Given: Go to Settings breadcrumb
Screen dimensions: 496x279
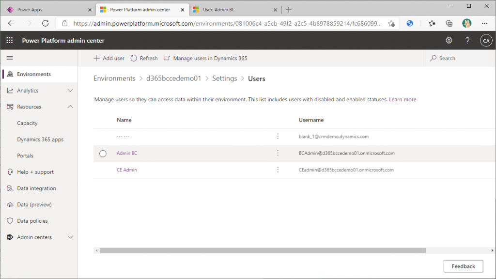Looking at the screenshot, I should coord(224,78).
